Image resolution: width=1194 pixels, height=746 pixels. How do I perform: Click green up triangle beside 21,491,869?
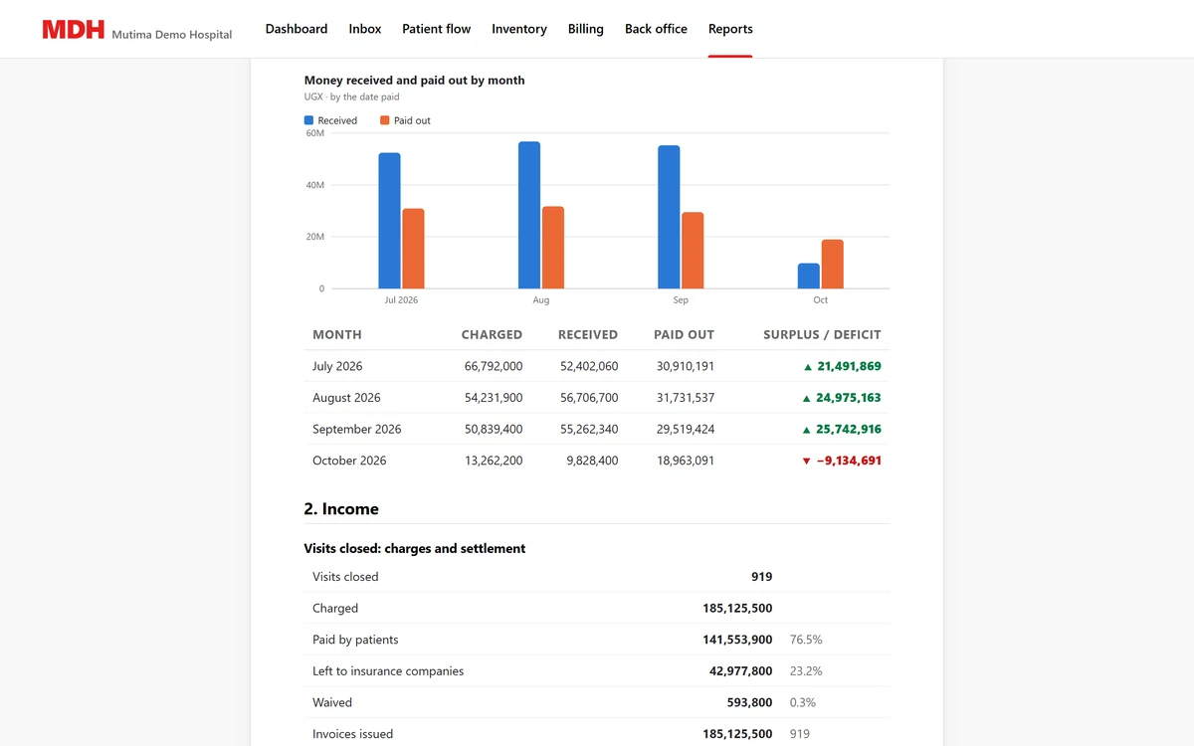[x=808, y=366]
